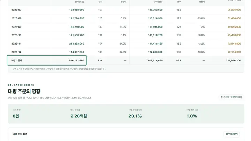Click the -6.1% month-over-month value
The height and width of the screenshot is (141, 251).
(123, 18)
